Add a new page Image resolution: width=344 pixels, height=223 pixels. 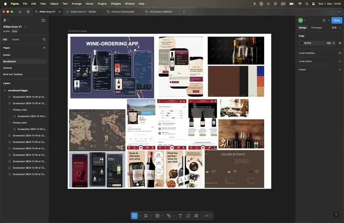click(44, 48)
